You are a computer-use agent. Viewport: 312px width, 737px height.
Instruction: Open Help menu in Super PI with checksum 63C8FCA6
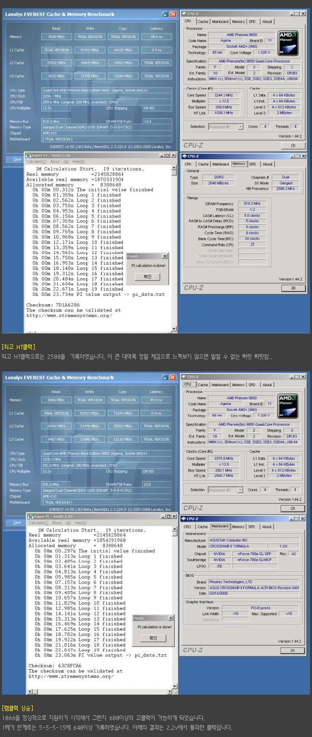coord(80,523)
